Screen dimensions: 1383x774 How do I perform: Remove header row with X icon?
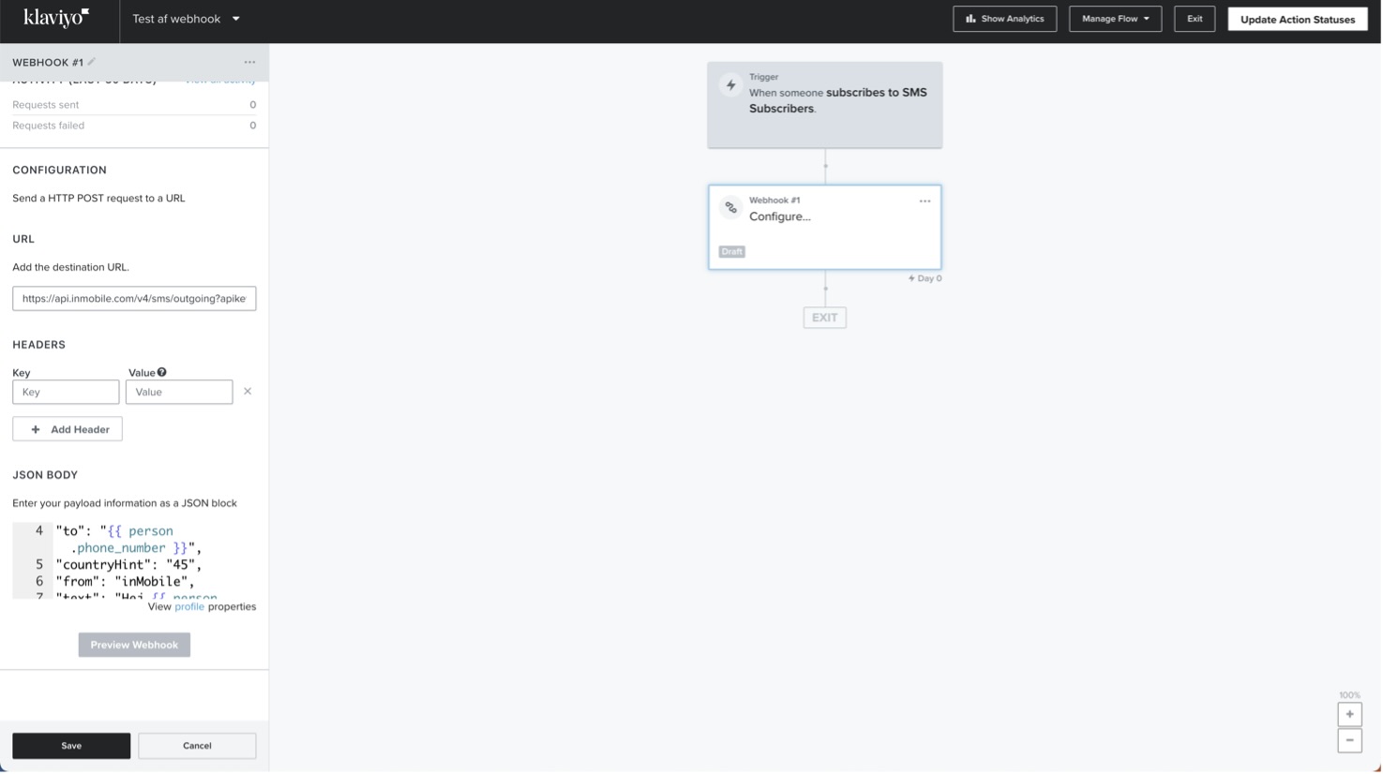pos(248,392)
